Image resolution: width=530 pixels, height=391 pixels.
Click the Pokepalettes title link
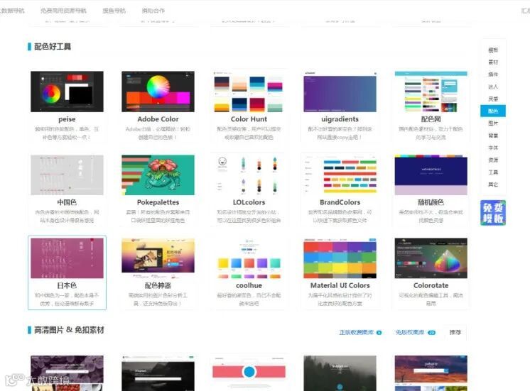pyautogui.click(x=158, y=202)
